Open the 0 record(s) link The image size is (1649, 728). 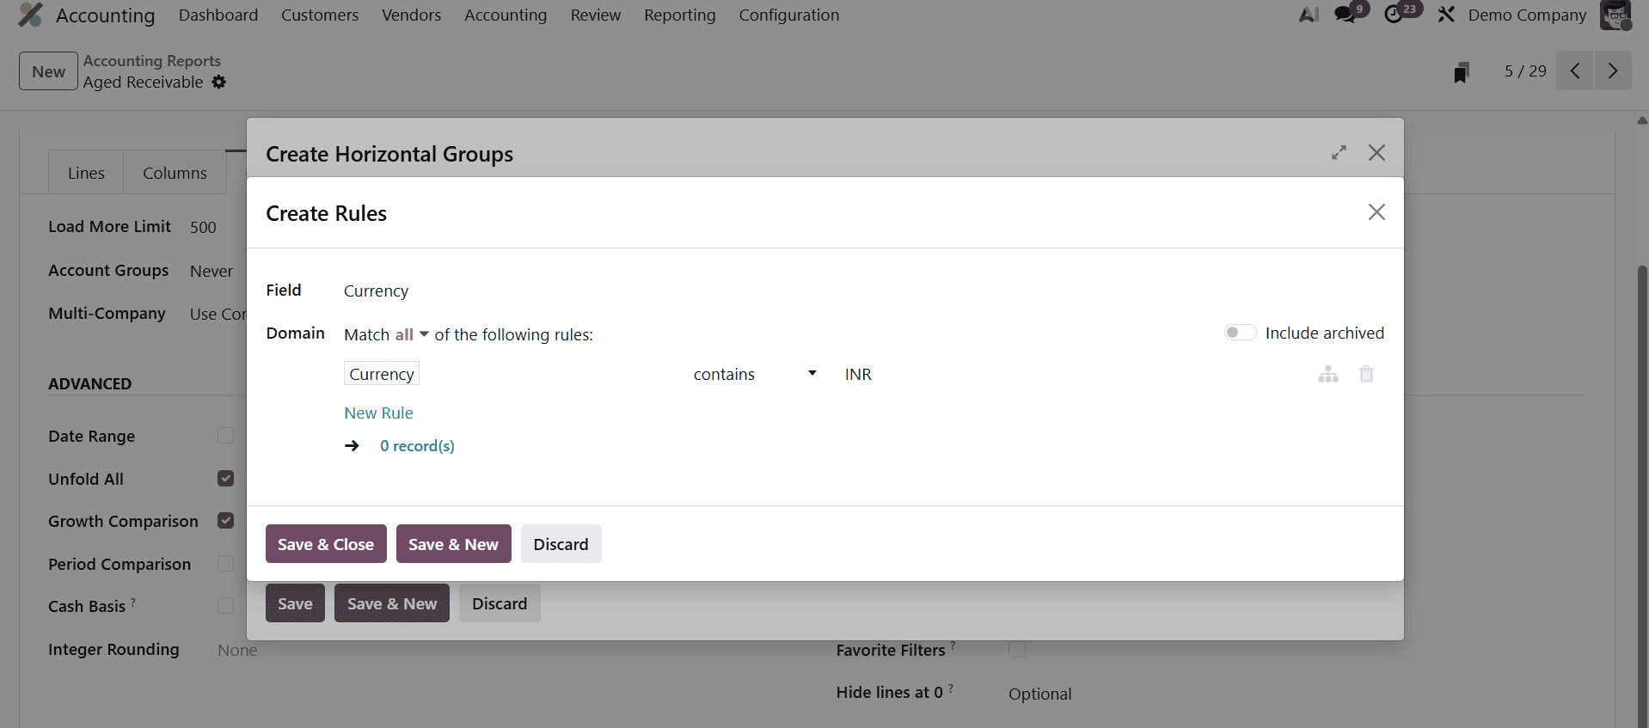(417, 445)
